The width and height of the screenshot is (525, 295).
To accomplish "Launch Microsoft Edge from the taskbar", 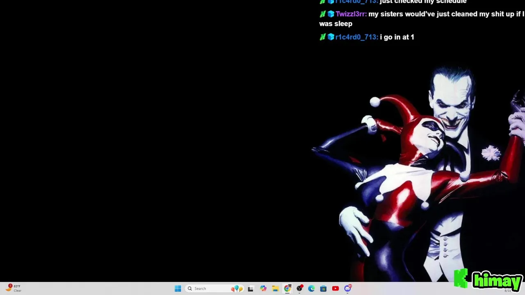I will [x=311, y=288].
